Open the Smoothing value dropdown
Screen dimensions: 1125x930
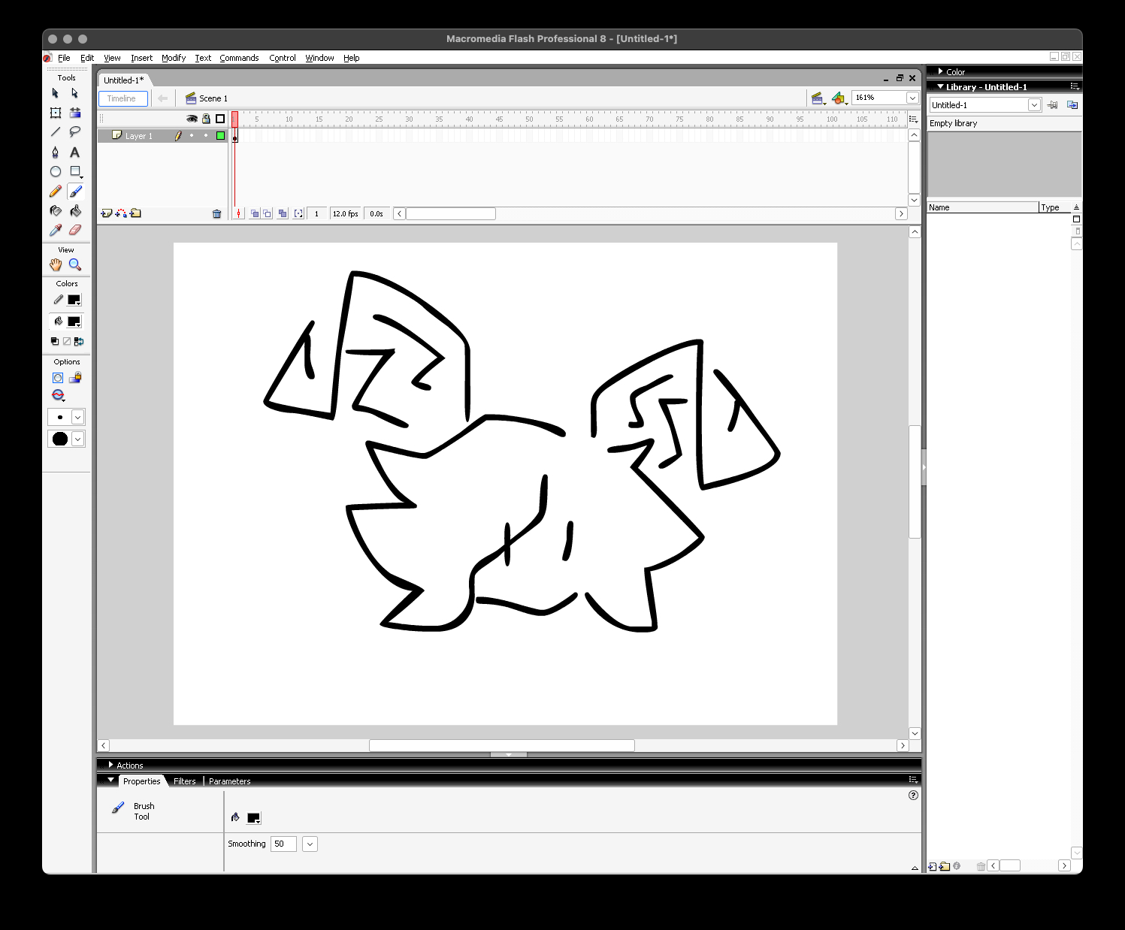(310, 844)
